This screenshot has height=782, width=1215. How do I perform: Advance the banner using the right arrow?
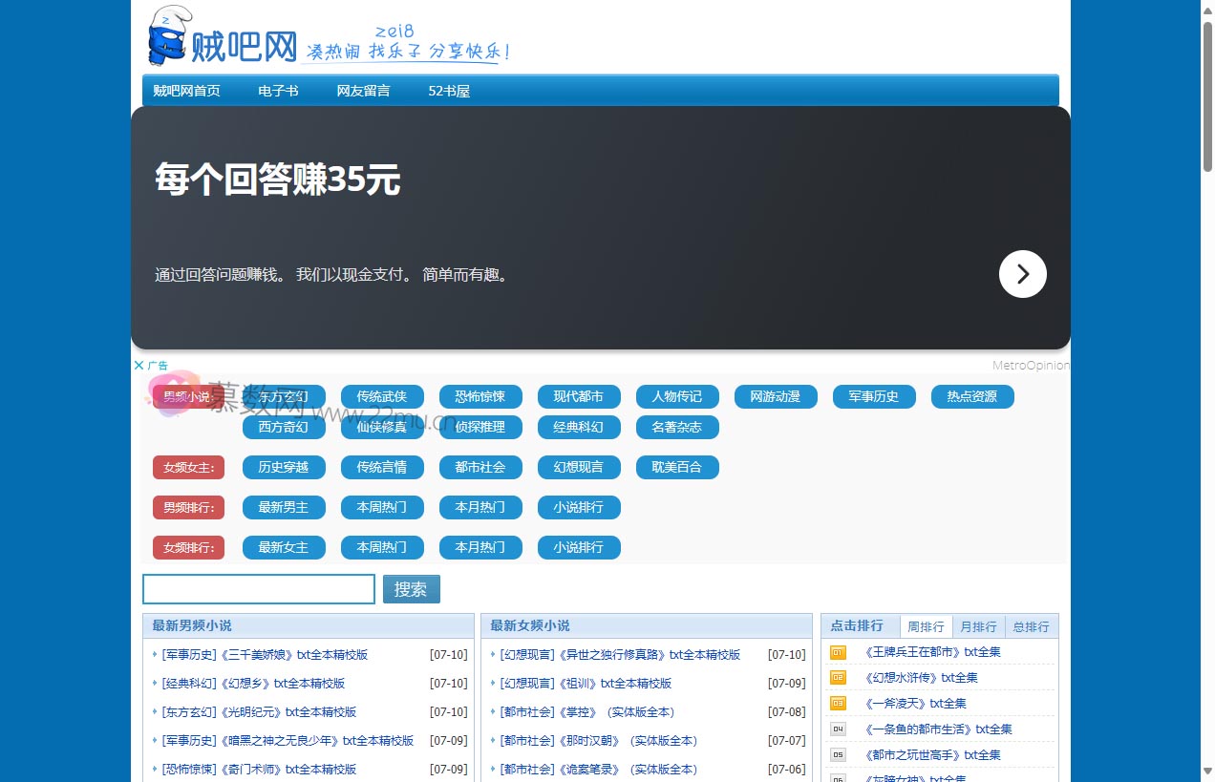click(1022, 274)
